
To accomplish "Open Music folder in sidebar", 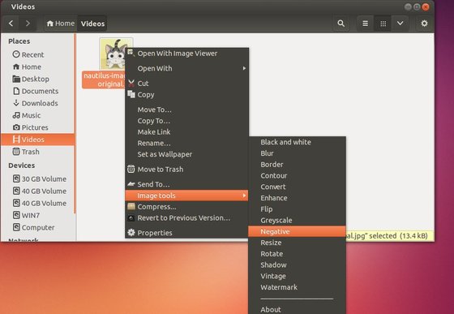I will click(x=37, y=115).
